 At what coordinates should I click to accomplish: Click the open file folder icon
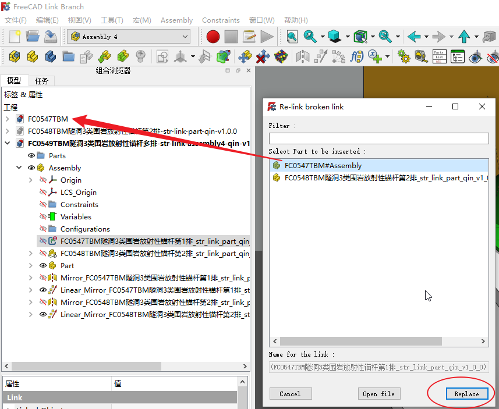pyautogui.click(x=33, y=37)
